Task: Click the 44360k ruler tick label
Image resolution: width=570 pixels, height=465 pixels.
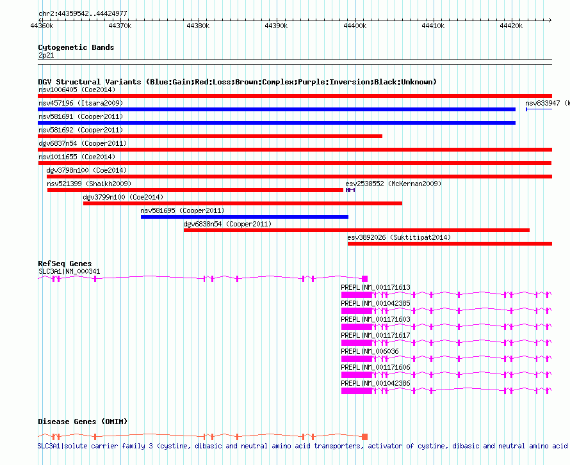Action: click(x=42, y=26)
